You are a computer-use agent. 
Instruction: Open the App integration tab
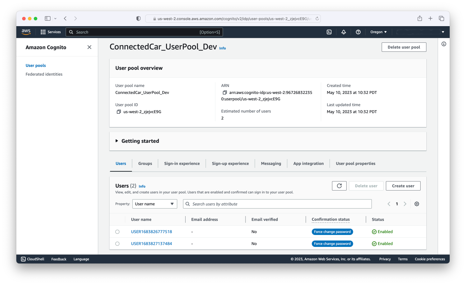point(308,163)
